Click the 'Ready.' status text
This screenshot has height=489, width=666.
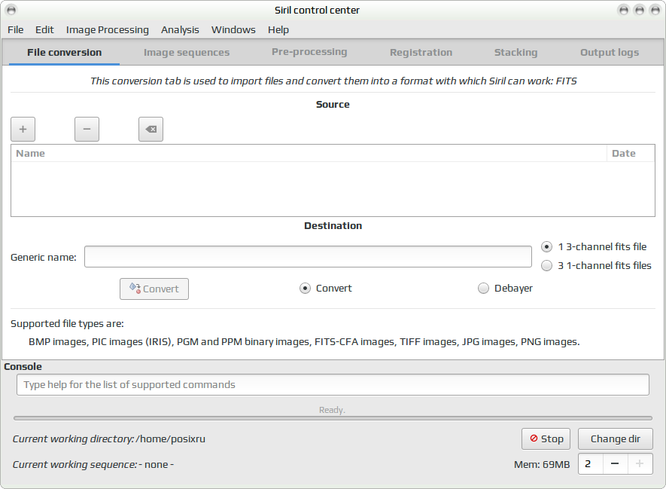pos(332,410)
